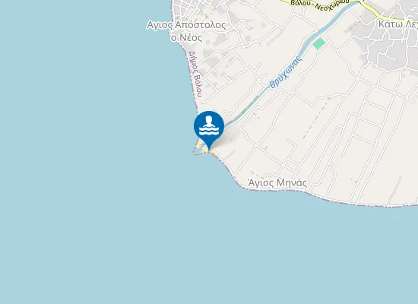The width and height of the screenshot is (418, 304).
Task: Click the blue Βρύχωνας river label
Action: click(286, 71)
